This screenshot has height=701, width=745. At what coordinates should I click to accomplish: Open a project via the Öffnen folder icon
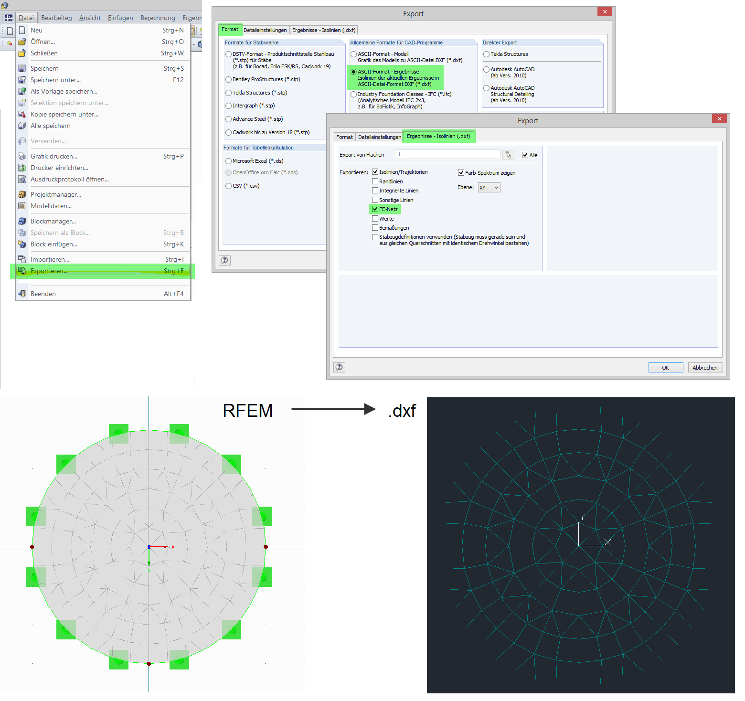click(22, 42)
